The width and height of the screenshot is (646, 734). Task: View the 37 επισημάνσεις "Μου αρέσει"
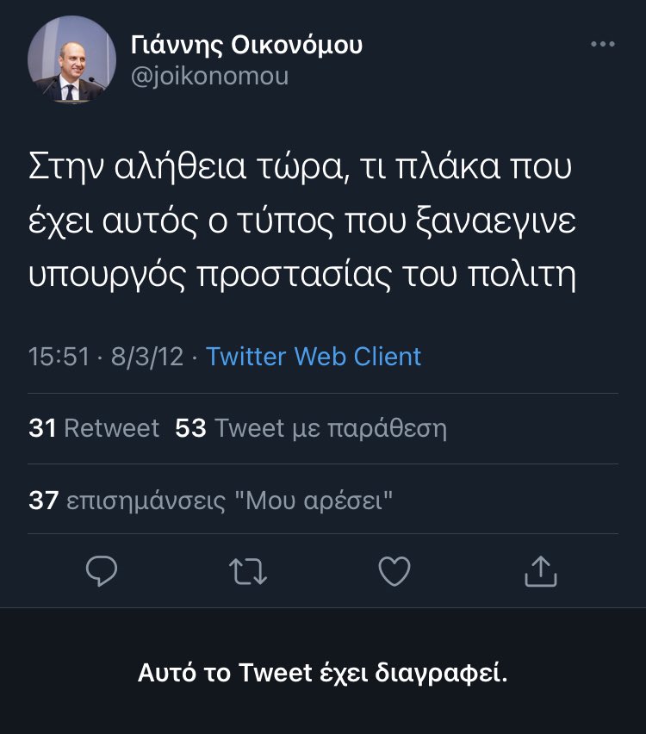211,501
